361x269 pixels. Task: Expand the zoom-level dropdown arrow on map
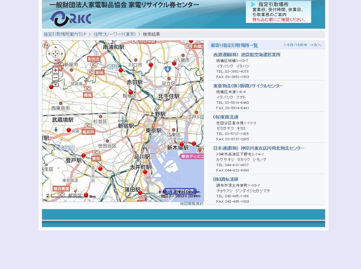click(56, 85)
